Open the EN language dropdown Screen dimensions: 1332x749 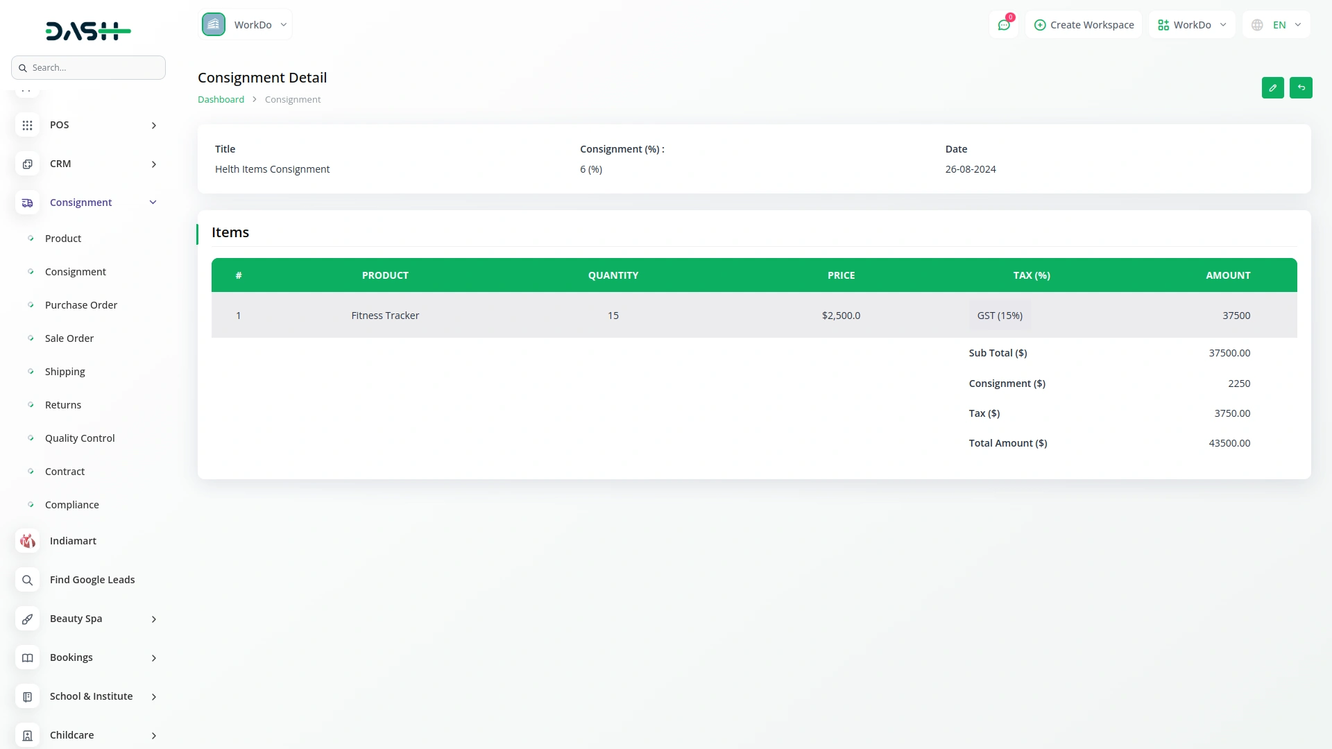[x=1276, y=25]
